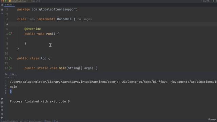Click line number 4 in the gutter
This screenshot has height=122, width=217.
point(7,24)
